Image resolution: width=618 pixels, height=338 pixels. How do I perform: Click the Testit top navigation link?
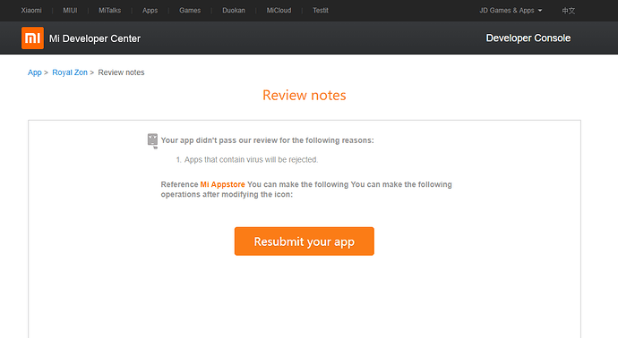(321, 11)
